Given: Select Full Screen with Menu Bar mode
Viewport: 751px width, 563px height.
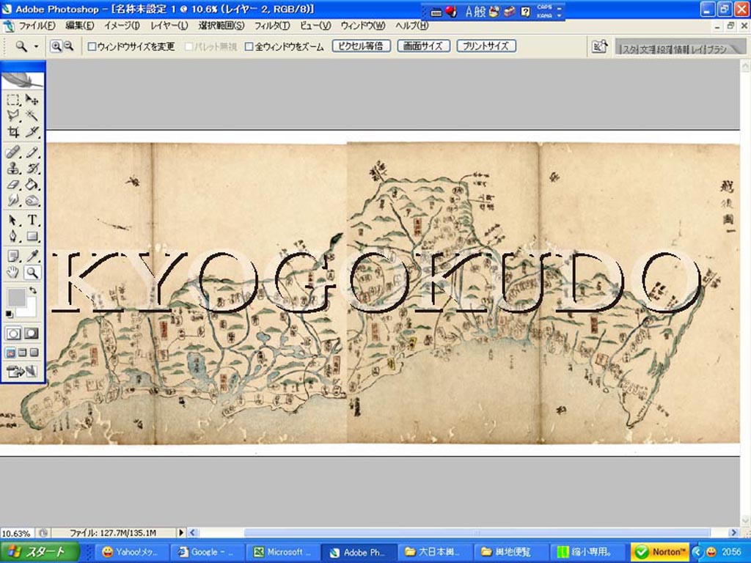Looking at the screenshot, I should point(23,353).
